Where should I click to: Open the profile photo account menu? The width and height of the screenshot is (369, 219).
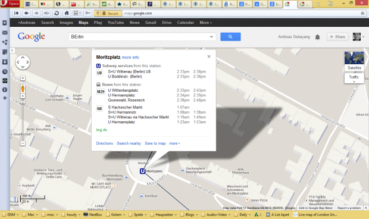point(358,37)
